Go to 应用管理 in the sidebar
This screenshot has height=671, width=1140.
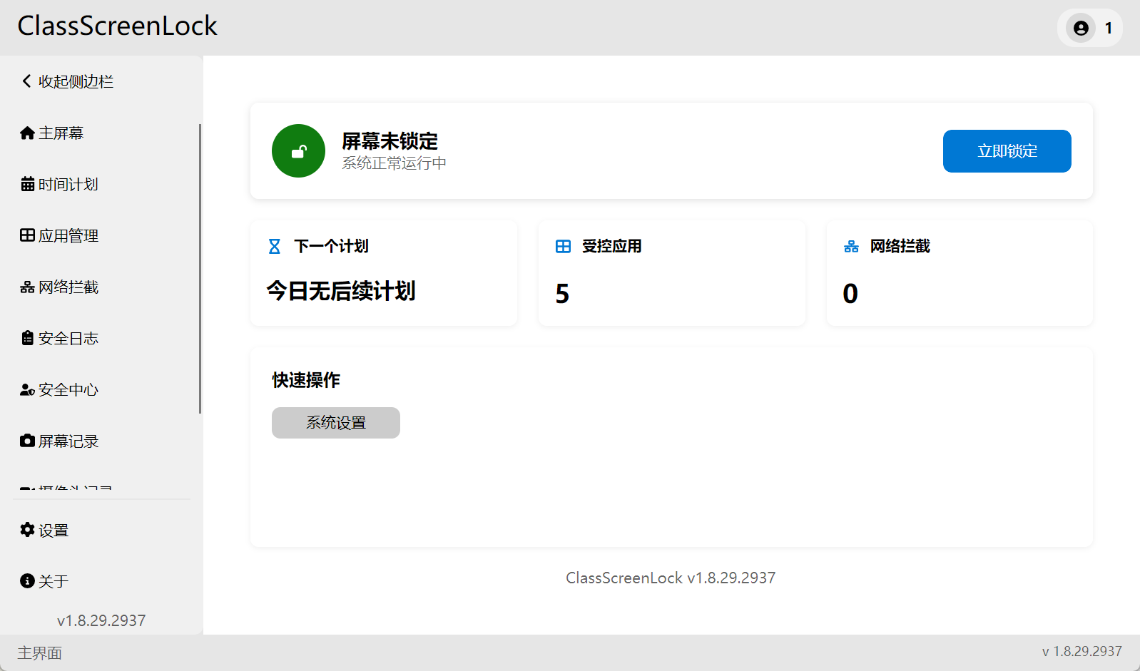[68, 235]
